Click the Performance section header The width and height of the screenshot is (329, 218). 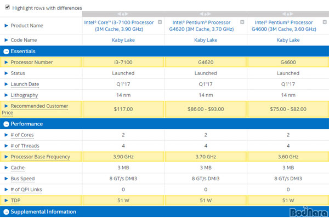coord(164,124)
